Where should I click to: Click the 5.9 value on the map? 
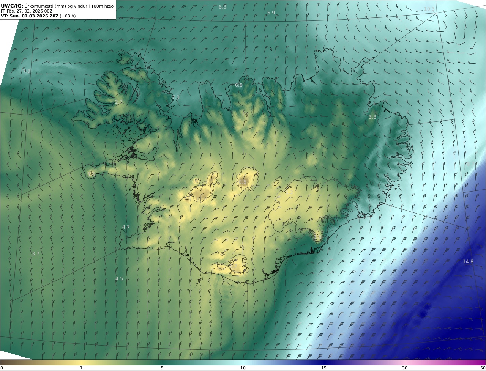(271, 13)
